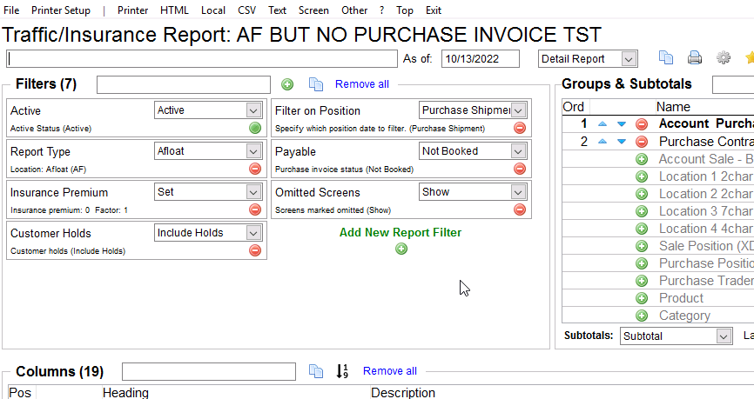The height and width of the screenshot is (399, 754).
Task: Move group row 2 down
Action: pos(622,142)
